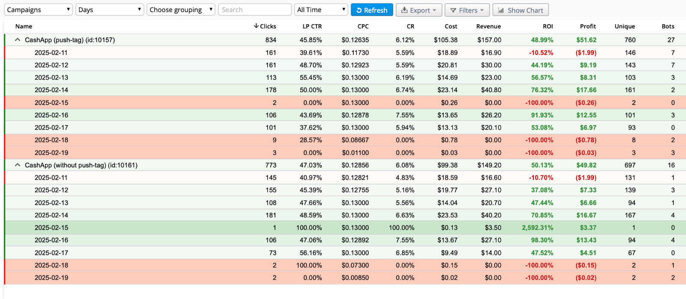The height and width of the screenshot is (299, 686).
Task: Click the Name column header
Action: click(24, 26)
